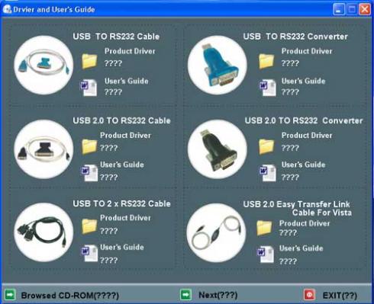Select the USB TO 2 x RS232 Cable product image
This screenshot has height=304, width=374.
[x=44, y=232]
